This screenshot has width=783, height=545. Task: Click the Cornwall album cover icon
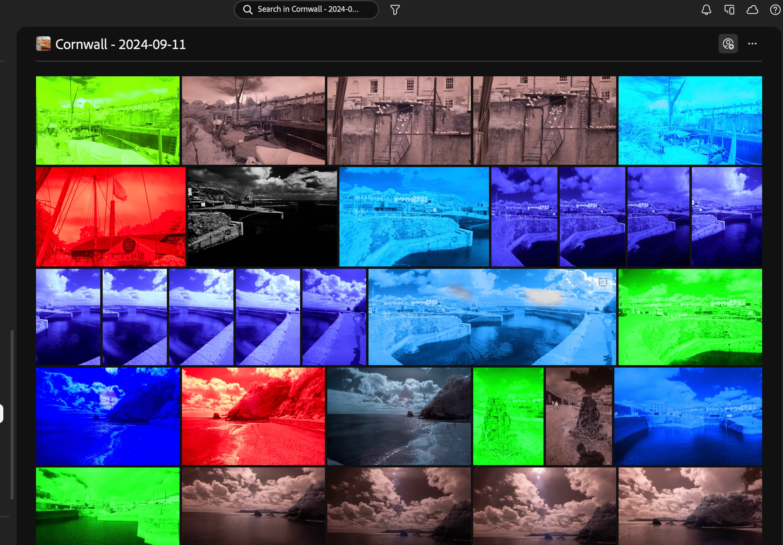pos(43,44)
